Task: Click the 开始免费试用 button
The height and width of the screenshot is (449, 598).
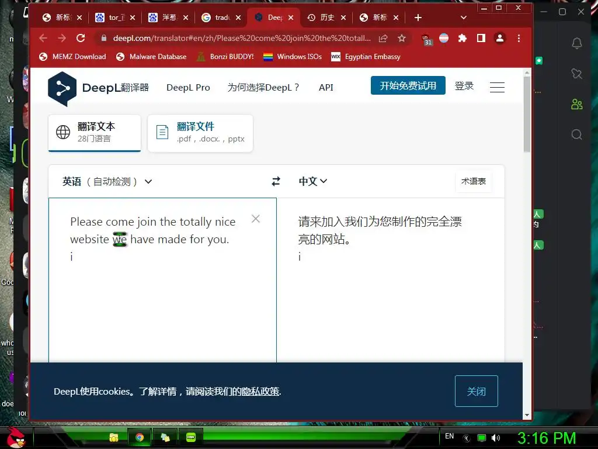Action: pos(408,85)
